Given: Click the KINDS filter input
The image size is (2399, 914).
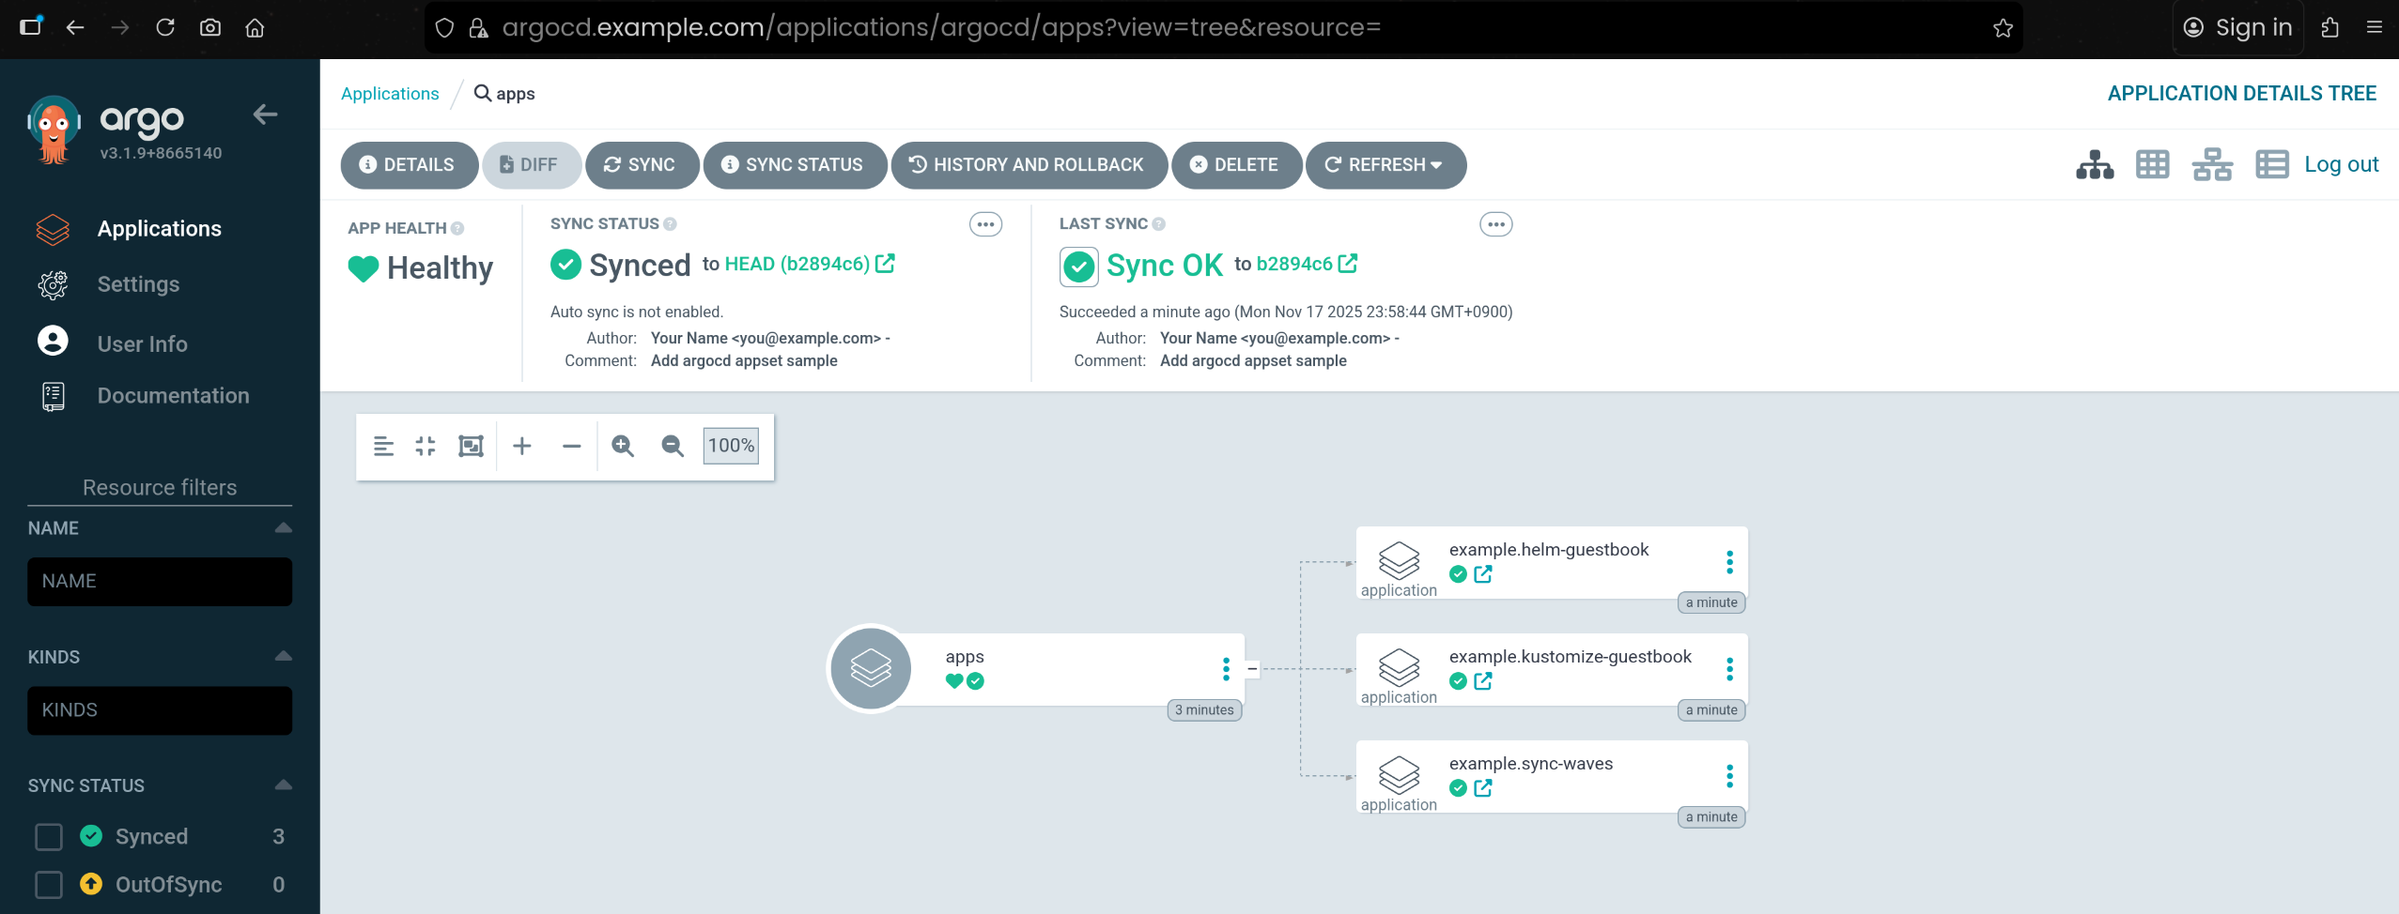Looking at the screenshot, I should 160,710.
